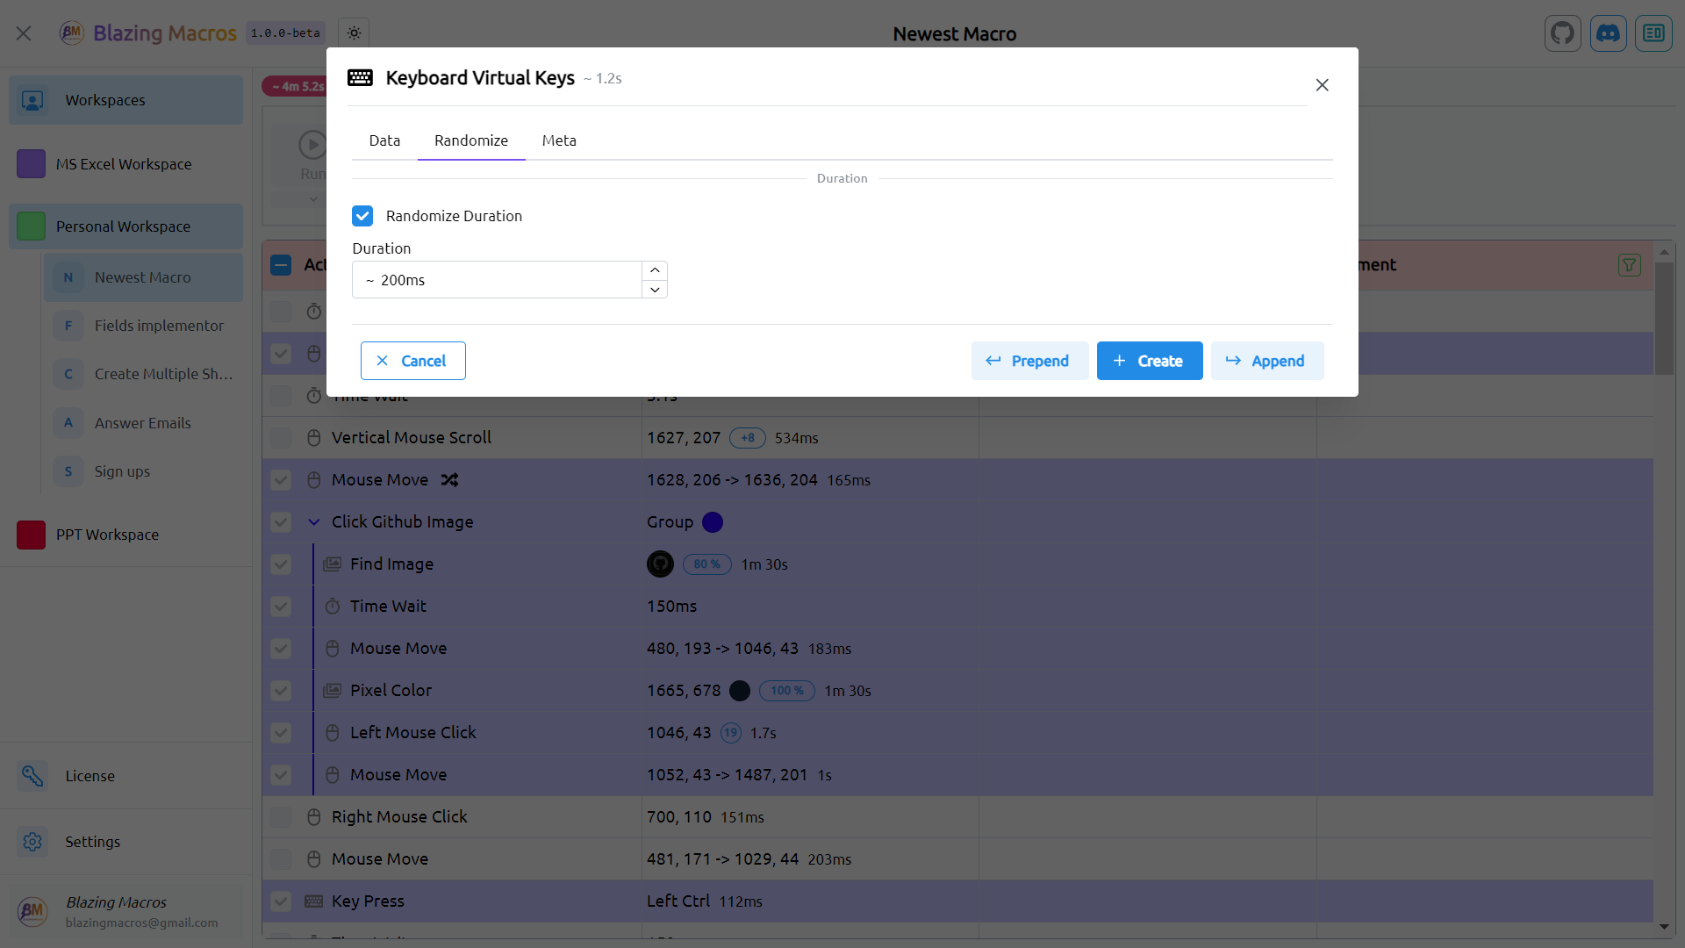Click the mouse icon of Left Mouse Click
Screen dimensions: 1685x948
[x=333, y=733]
